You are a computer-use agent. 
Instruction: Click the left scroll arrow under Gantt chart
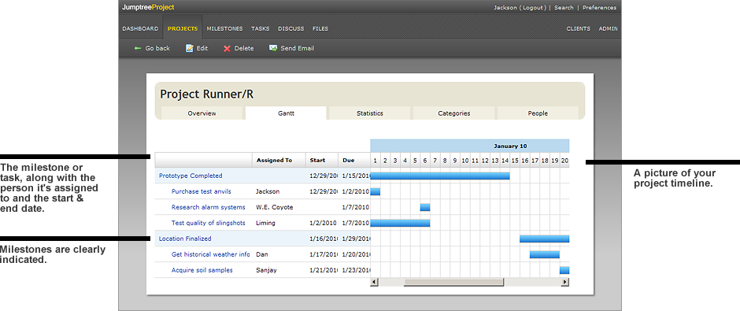click(374, 282)
